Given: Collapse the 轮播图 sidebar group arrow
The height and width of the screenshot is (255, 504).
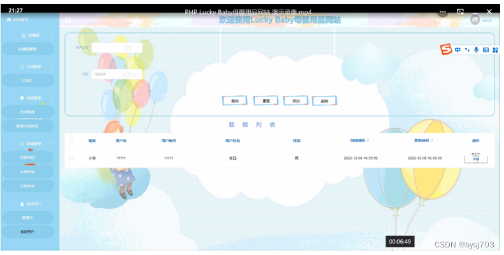Looking at the screenshot, I should (51, 35).
